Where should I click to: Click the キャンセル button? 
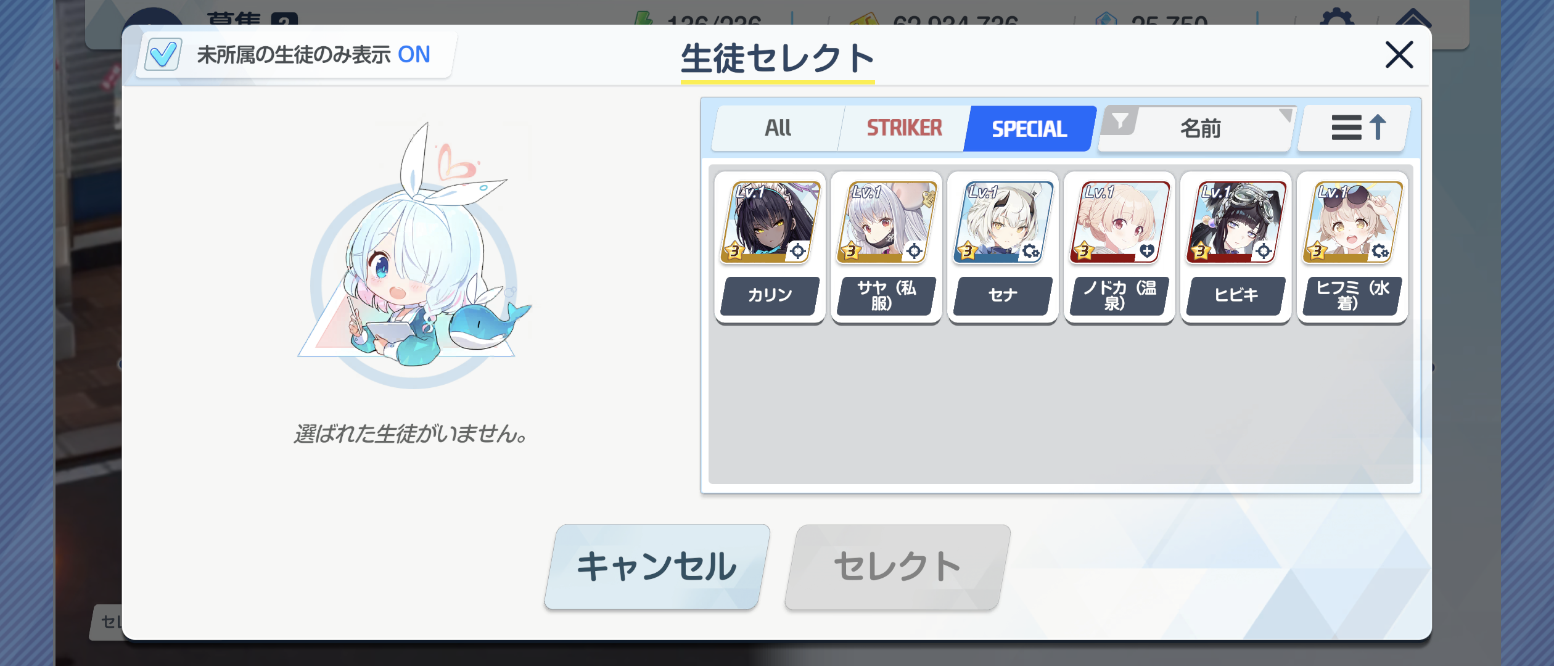click(x=657, y=567)
